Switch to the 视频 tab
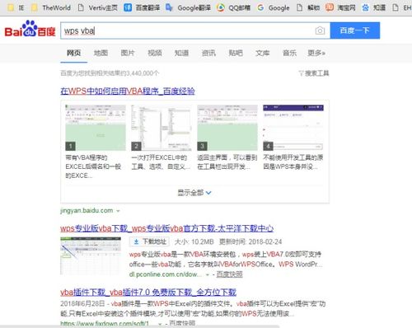 [x=155, y=53]
